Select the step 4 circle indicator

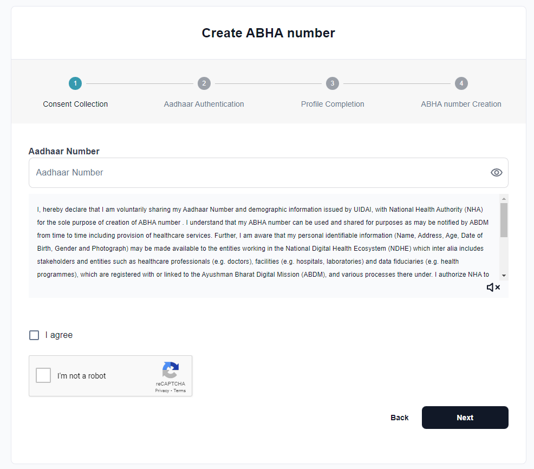tap(461, 83)
